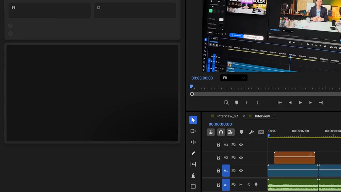Screen dimensions: 341x192
Task: Select the Slip tool
Action: click(x=193, y=164)
